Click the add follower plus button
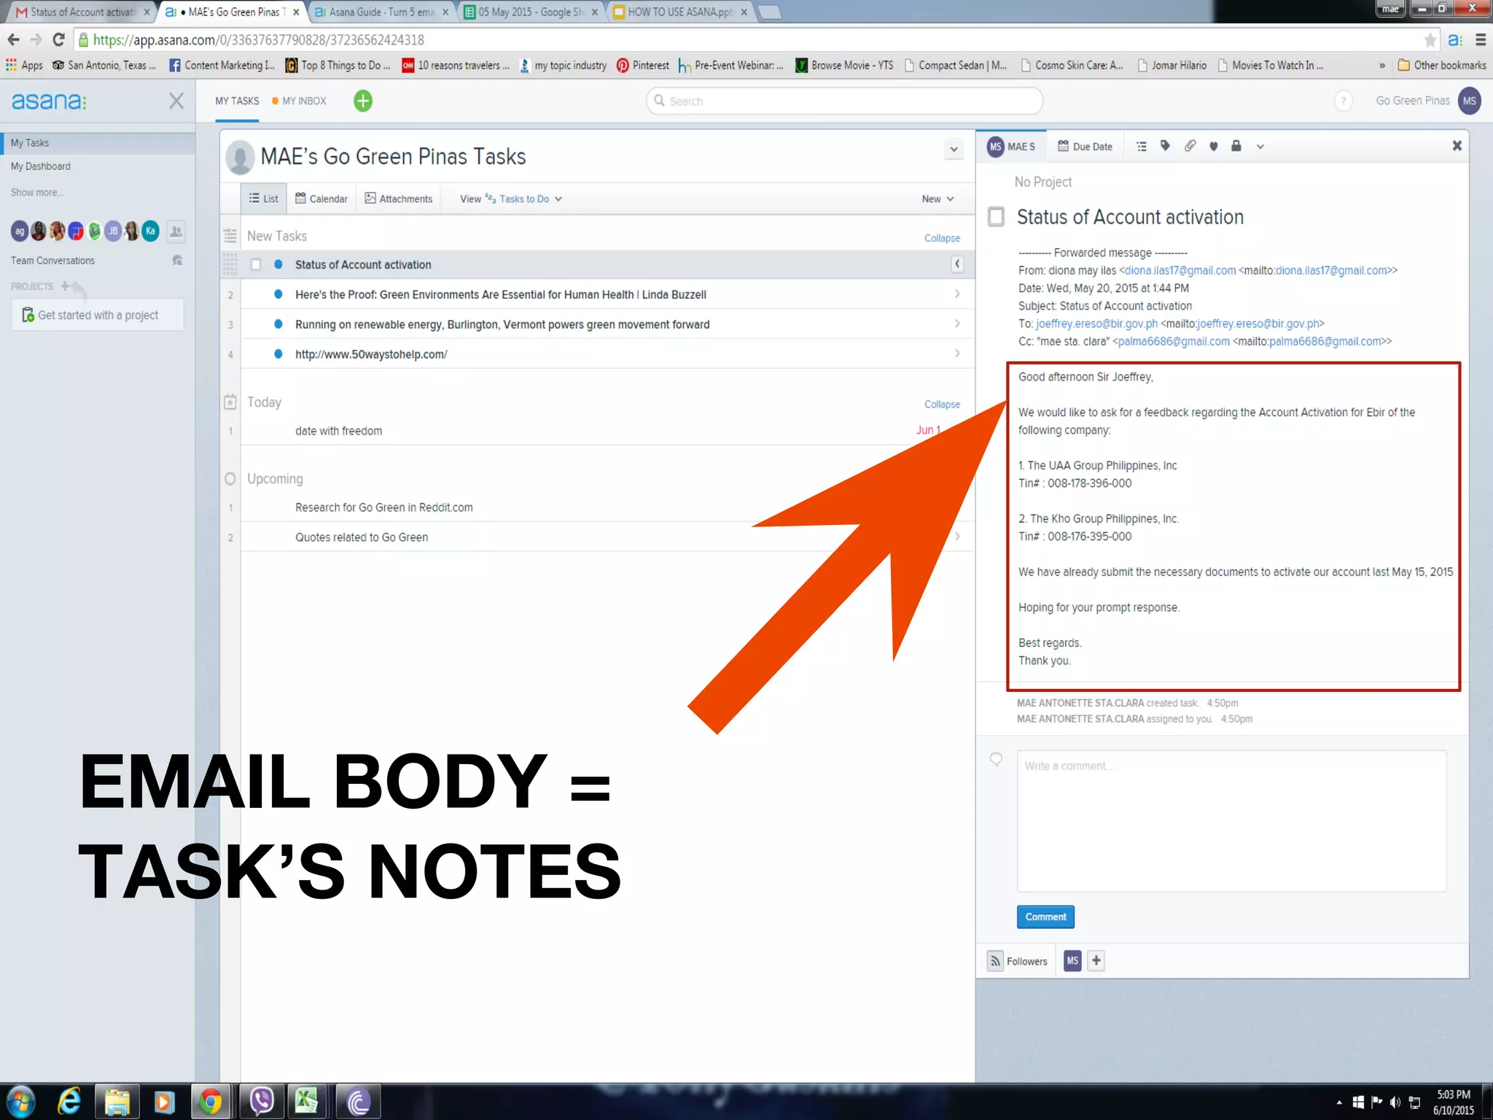 pyautogui.click(x=1096, y=960)
